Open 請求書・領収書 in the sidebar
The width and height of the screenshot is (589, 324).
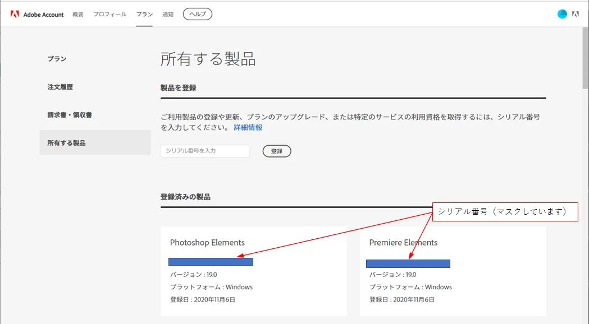[70, 115]
